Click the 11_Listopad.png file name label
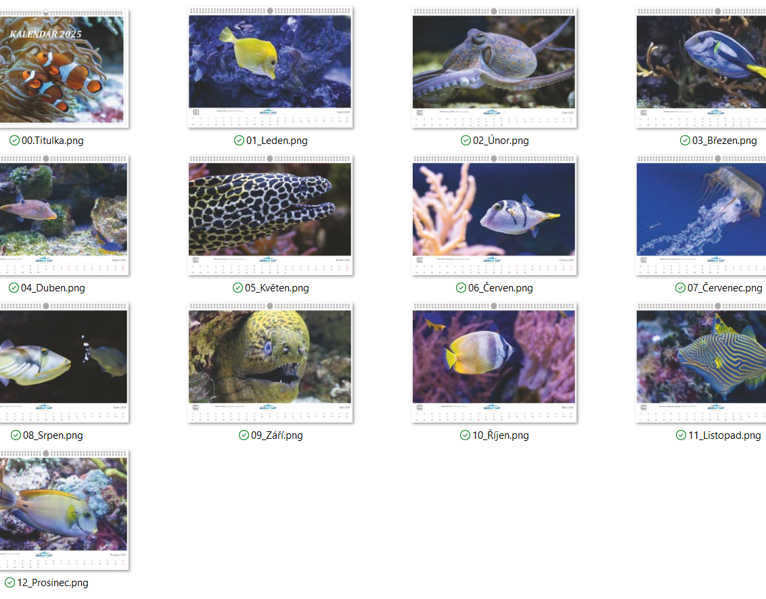 [x=725, y=435]
